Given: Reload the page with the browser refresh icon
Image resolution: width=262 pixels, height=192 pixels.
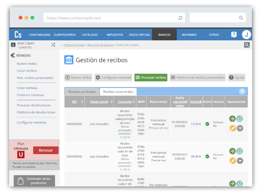Looking at the screenshot, I should click(180, 18).
